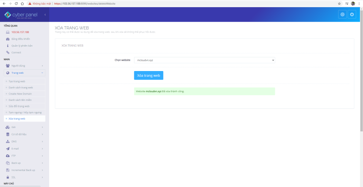The height and width of the screenshot is (187, 363).
Task: Collapse sidebar using arrow beside logo
Action: pyautogui.click(x=45, y=15)
